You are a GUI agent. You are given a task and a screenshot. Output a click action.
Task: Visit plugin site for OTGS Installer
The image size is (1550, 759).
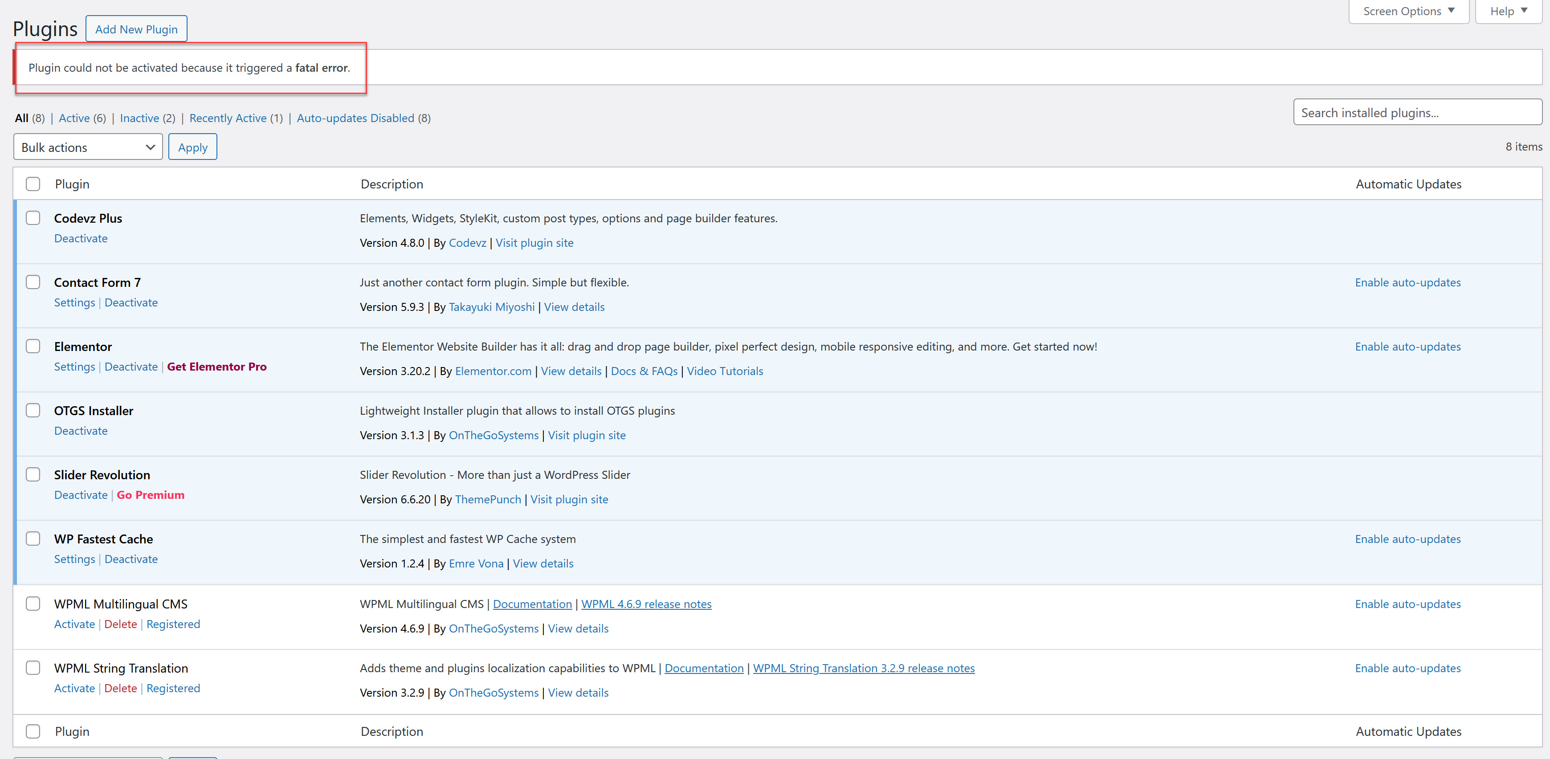pyautogui.click(x=587, y=435)
